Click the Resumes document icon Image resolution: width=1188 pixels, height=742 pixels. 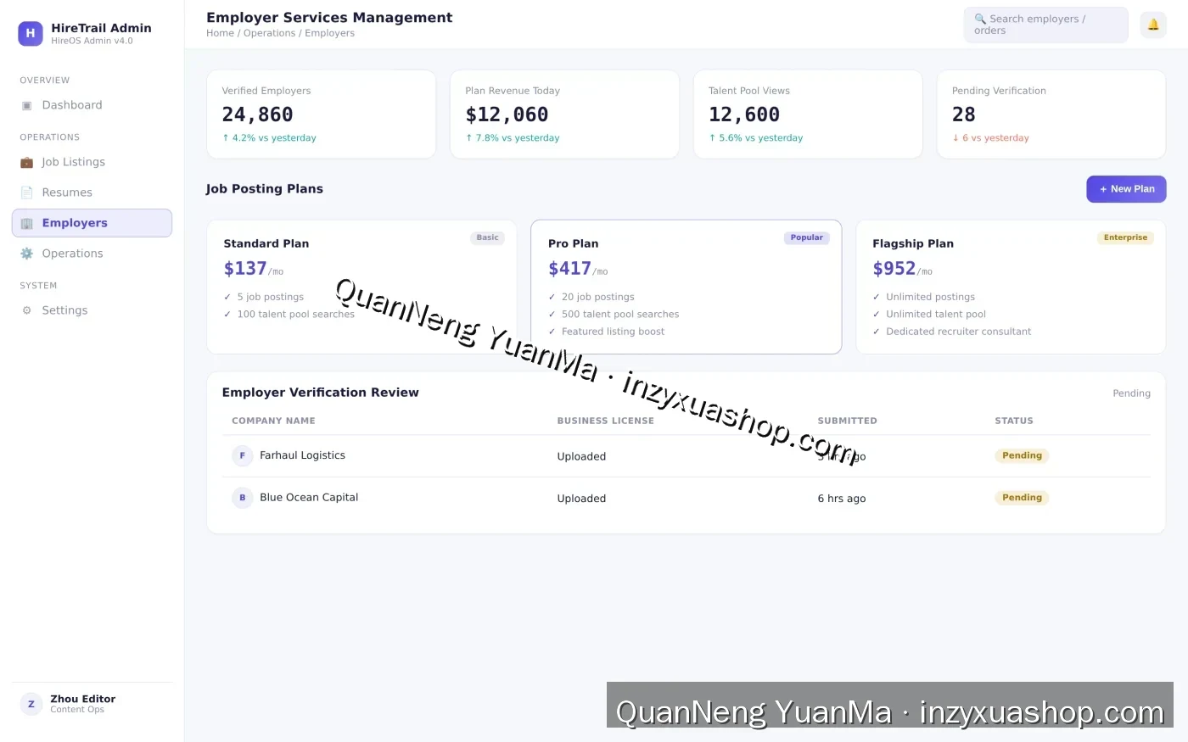coord(26,192)
